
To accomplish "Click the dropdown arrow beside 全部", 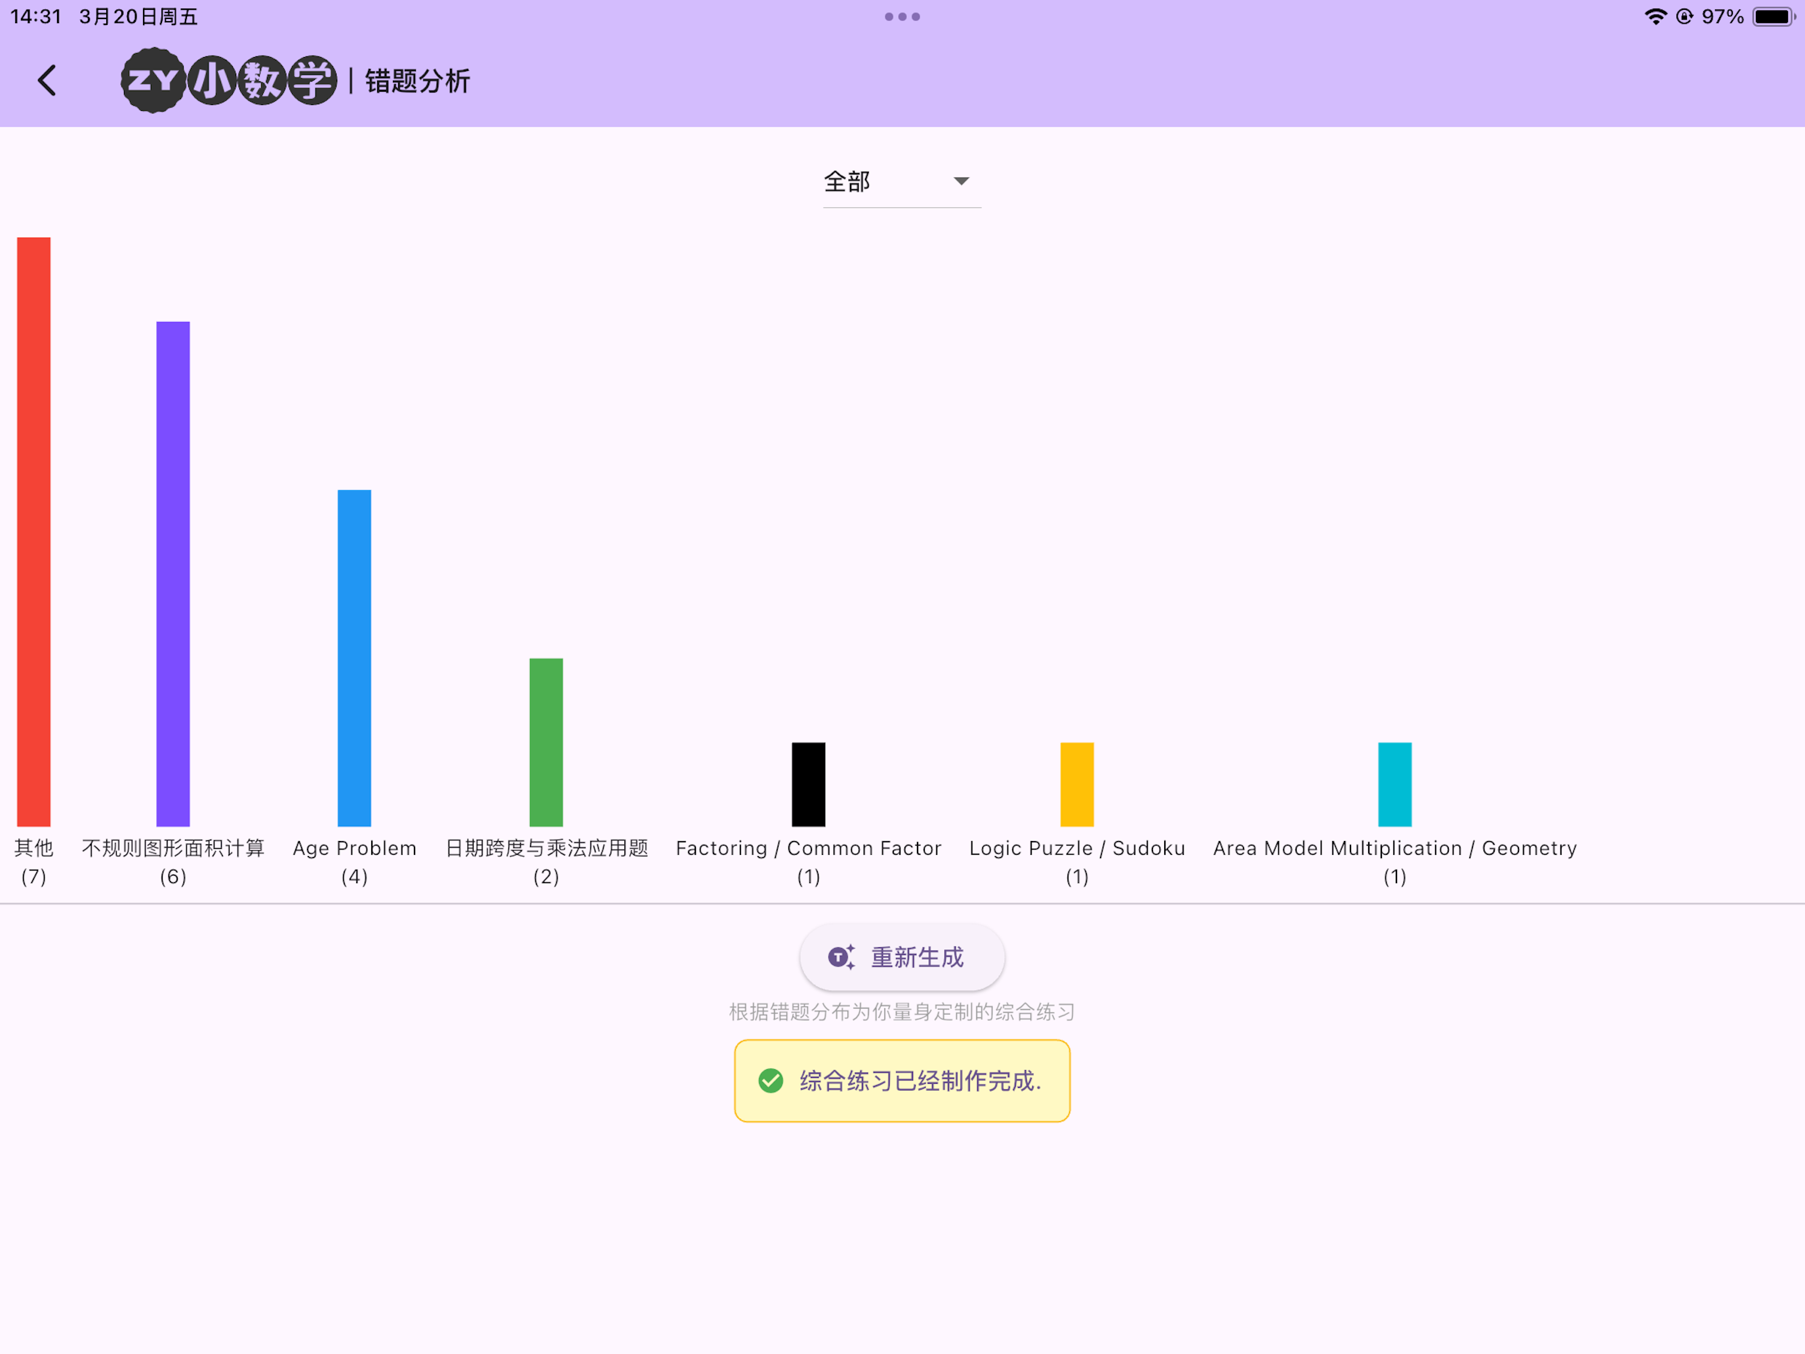I will pyautogui.click(x=962, y=181).
